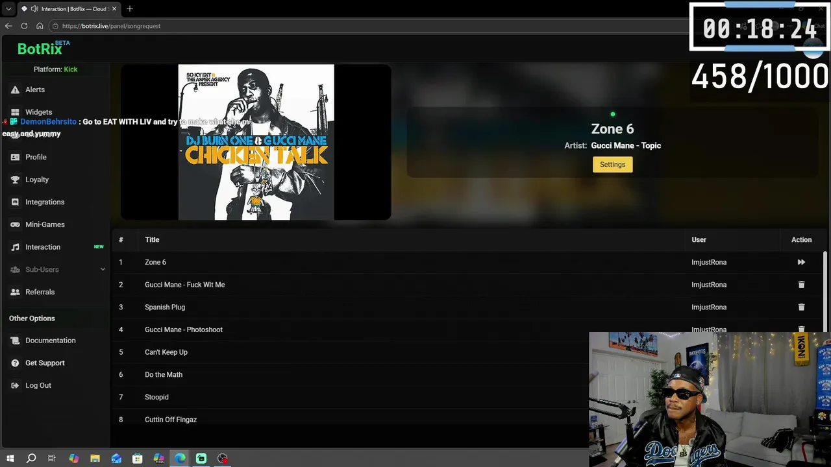Go back using browser back arrow
The image size is (831, 467).
click(8, 26)
